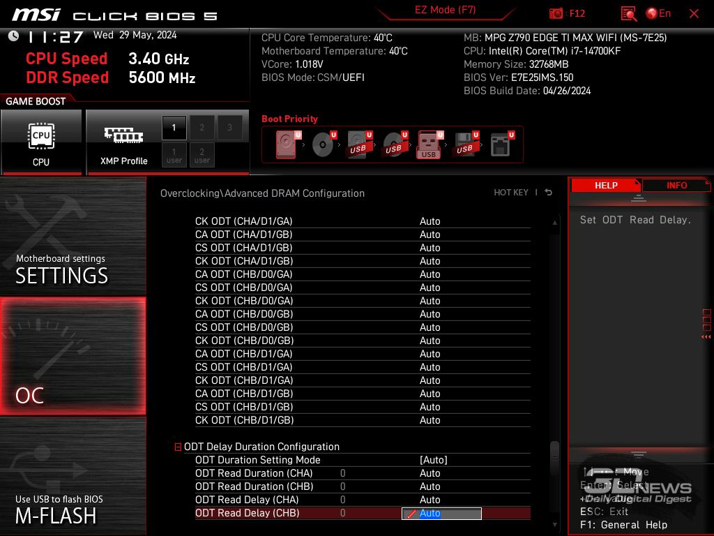Select CA ODT (CHB/D0/GB) row
Screen dimensions: 714x536
tap(363, 313)
